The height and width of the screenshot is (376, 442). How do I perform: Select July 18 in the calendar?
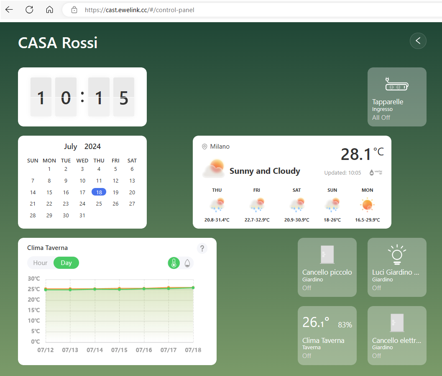[x=99, y=192]
